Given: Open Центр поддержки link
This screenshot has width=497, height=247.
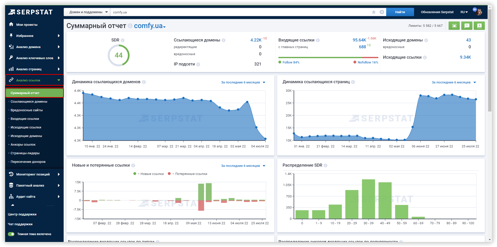Looking at the screenshot, I should [x=22, y=214].
